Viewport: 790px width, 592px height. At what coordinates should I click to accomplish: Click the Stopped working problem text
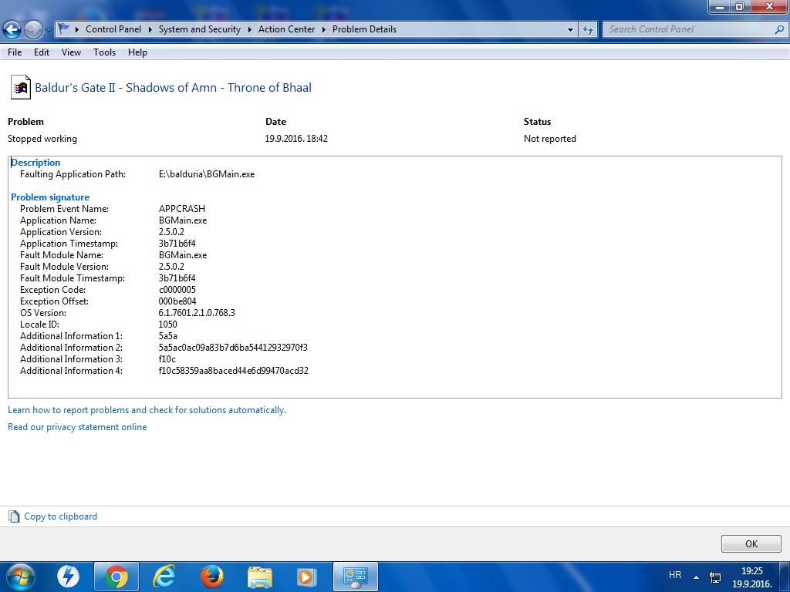[42, 139]
